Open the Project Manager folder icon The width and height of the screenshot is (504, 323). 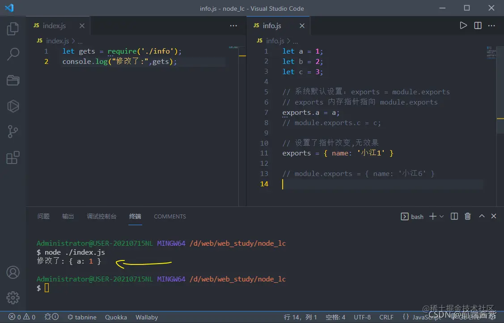point(13,80)
